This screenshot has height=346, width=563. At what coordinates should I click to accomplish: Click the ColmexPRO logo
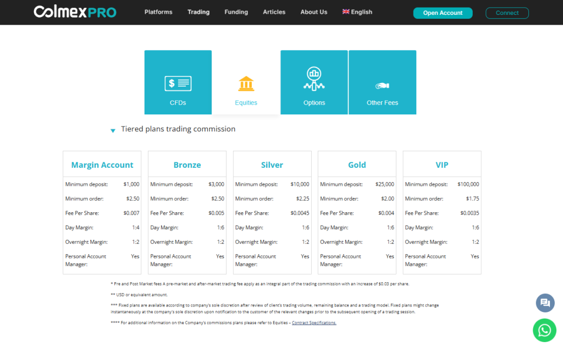pyautogui.click(x=75, y=12)
